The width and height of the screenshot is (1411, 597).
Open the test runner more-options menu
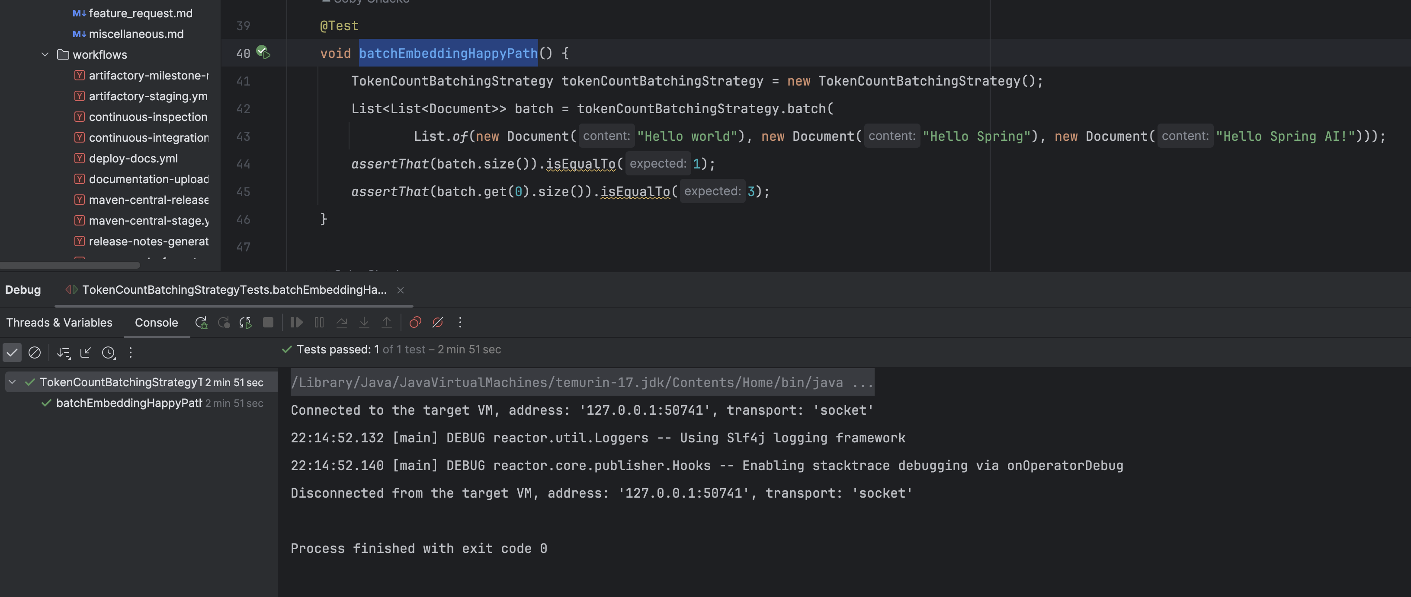tap(130, 352)
